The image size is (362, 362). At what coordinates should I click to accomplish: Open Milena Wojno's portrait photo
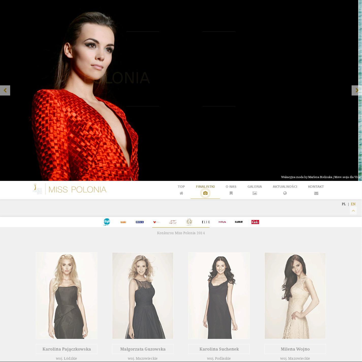coord(295,295)
